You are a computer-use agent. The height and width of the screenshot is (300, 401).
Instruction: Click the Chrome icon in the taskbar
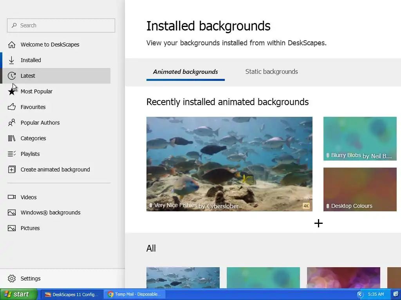pos(110,295)
